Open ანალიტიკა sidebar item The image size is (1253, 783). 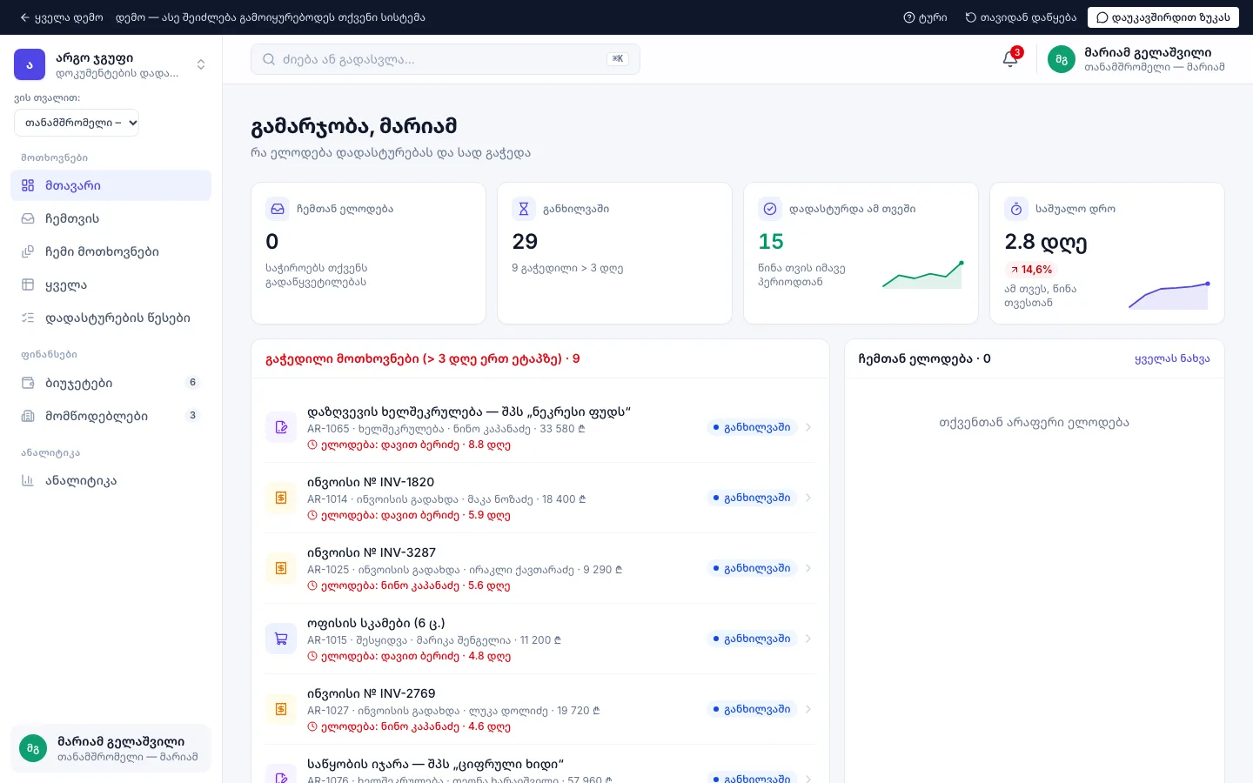pyautogui.click(x=111, y=480)
